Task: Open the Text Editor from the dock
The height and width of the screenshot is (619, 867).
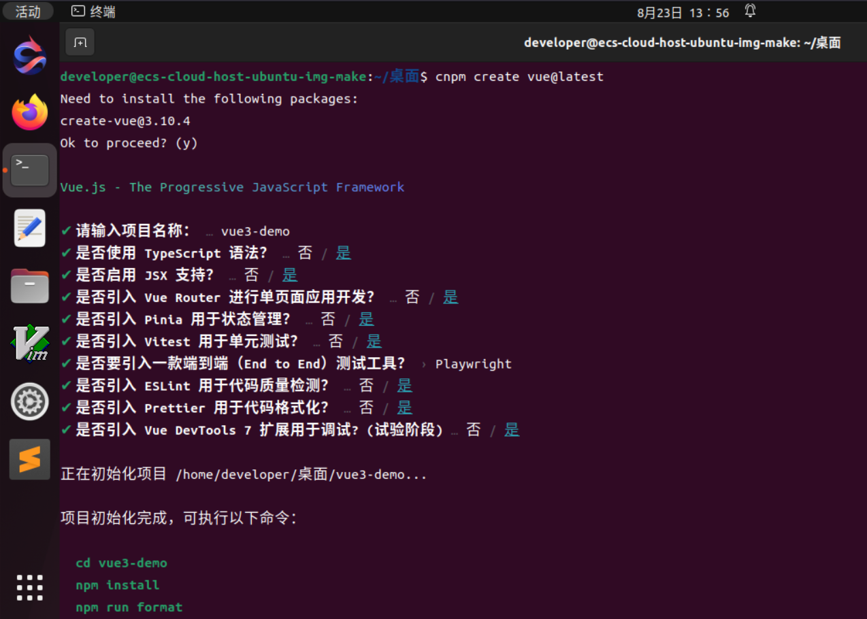Action: (29, 228)
